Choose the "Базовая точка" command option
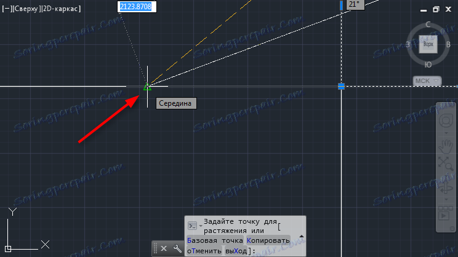Screen dimensions: 458x257 (215, 240)
